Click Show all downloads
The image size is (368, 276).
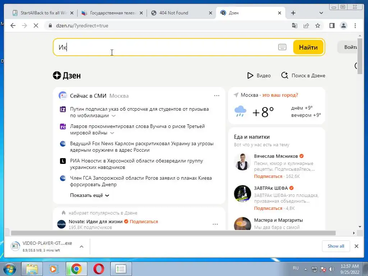pos(336,246)
